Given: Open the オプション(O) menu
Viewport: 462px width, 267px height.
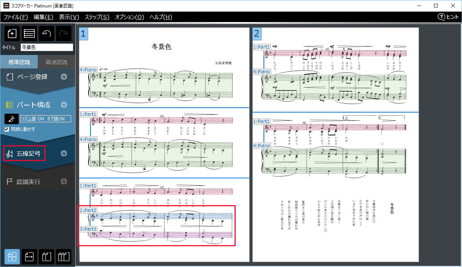Looking at the screenshot, I should [130, 17].
